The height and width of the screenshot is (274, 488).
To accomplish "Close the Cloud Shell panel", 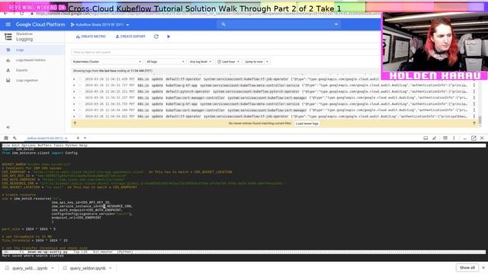I will click(x=482, y=138).
